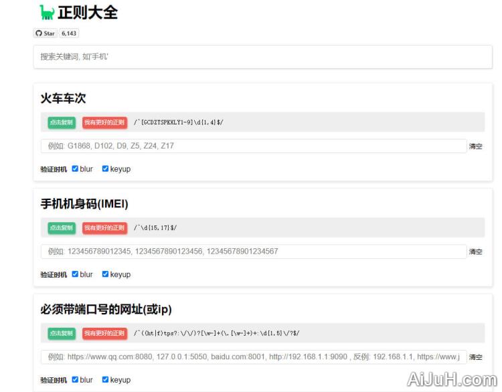Focus the keyword search box
Screen dimensions: 502x392
coord(262,57)
